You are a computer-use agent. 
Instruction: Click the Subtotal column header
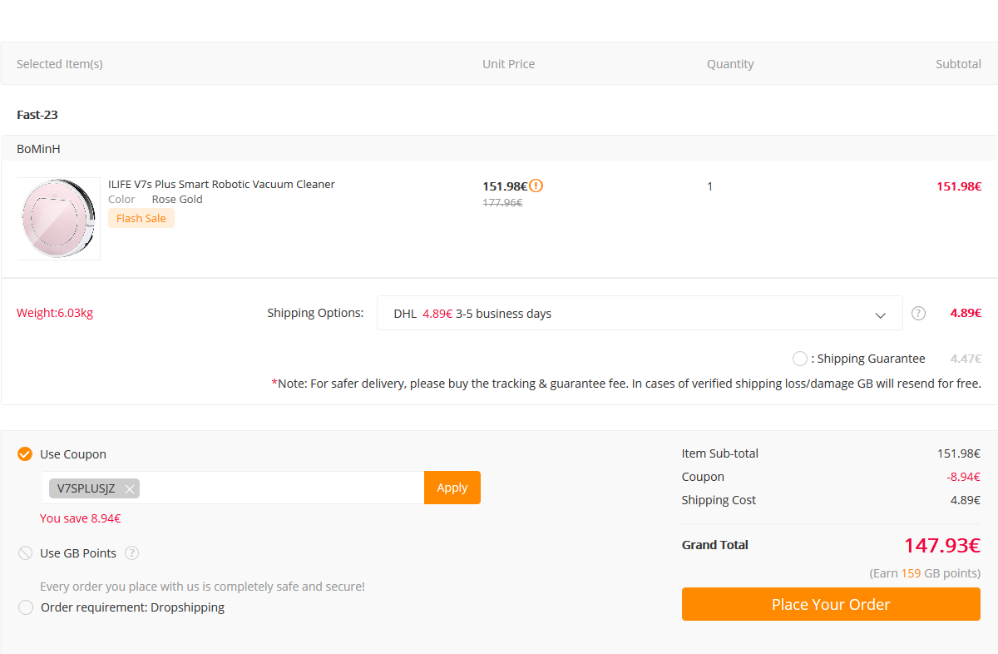(x=958, y=64)
